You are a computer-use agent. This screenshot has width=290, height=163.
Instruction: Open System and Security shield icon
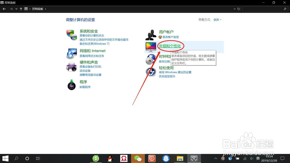coord(72,35)
